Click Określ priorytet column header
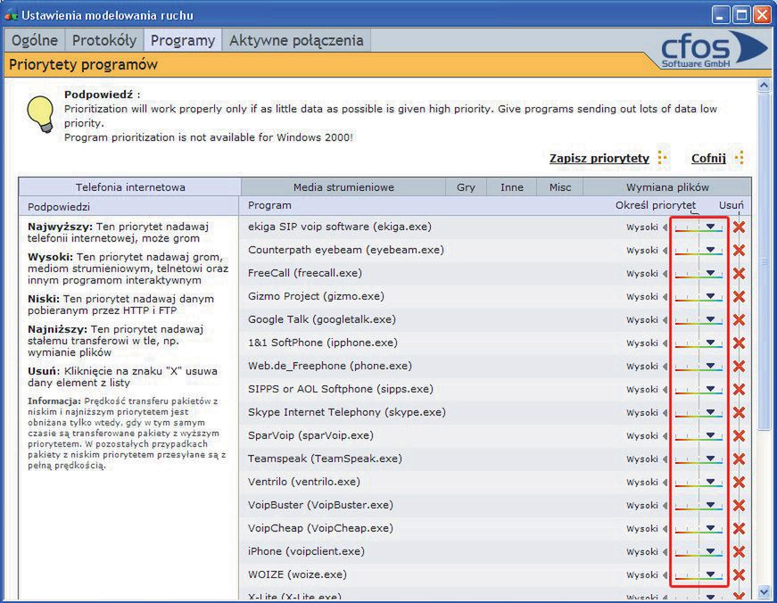The height and width of the screenshot is (603, 777). coord(655,205)
